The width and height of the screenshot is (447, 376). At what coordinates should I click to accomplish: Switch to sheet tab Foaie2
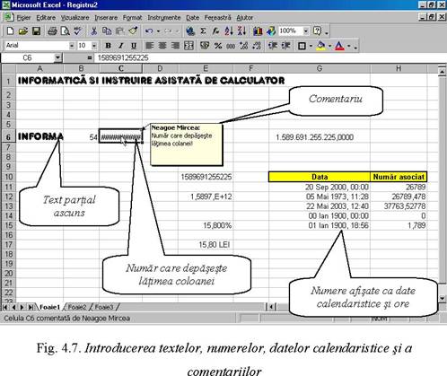[x=77, y=307]
